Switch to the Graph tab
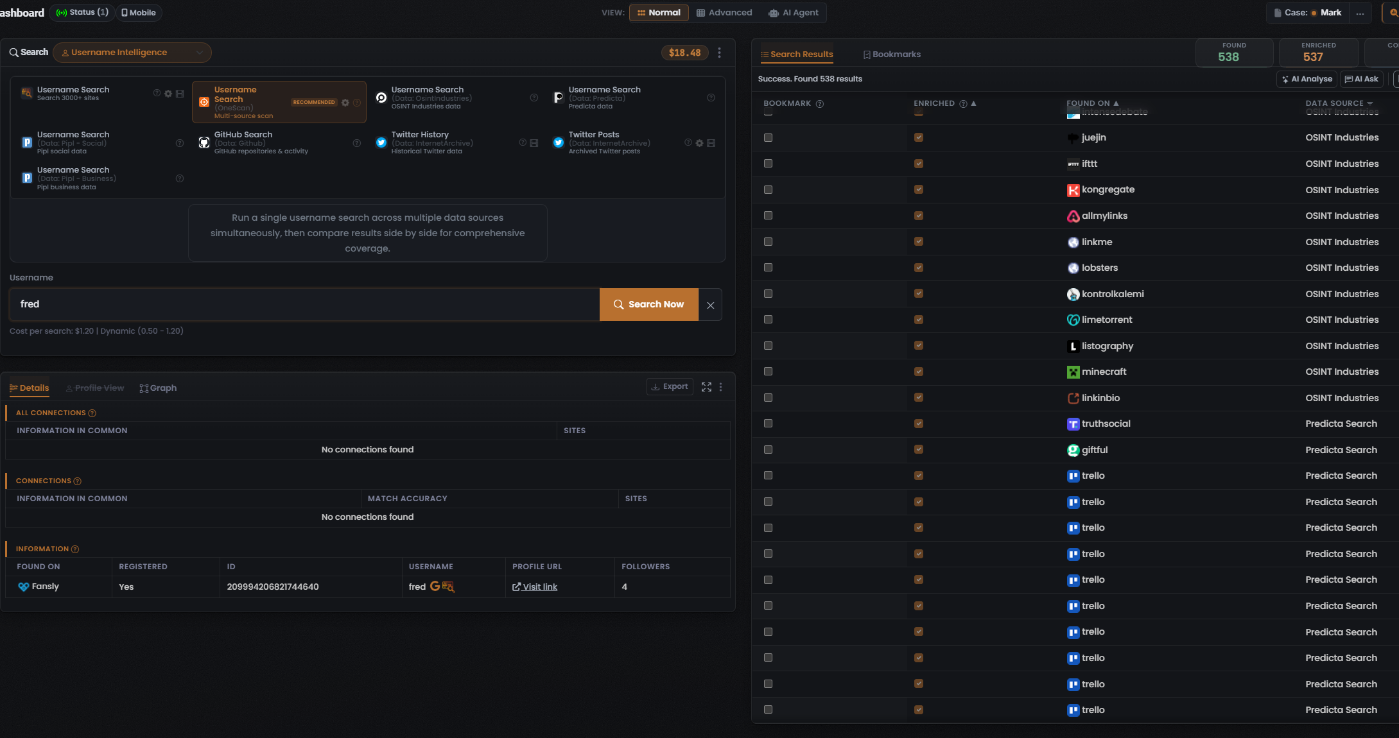This screenshot has width=1399, height=738. coord(158,388)
